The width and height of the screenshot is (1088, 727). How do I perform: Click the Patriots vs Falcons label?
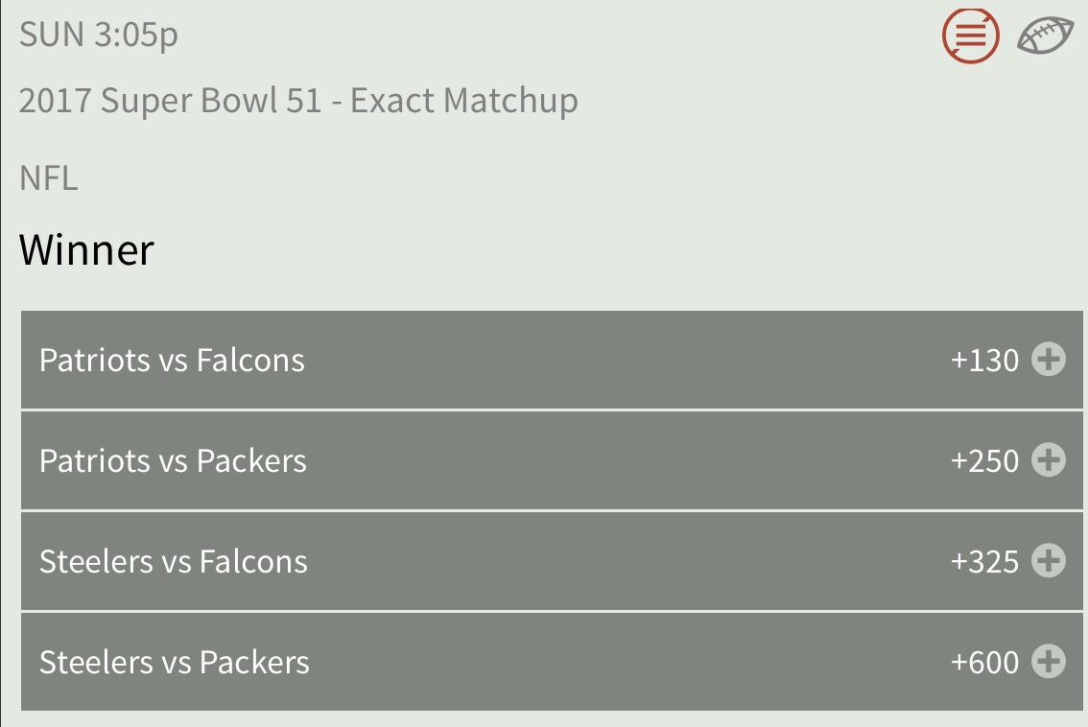coord(172,361)
